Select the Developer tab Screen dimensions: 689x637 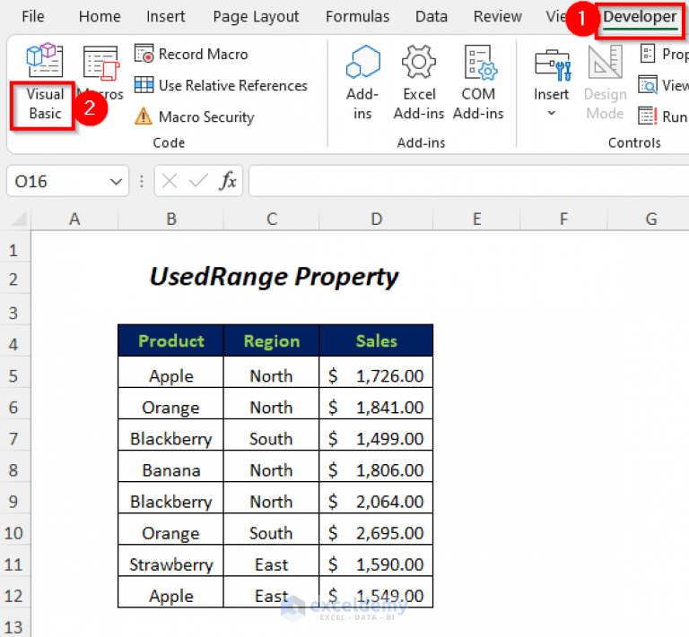[x=640, y=17]
